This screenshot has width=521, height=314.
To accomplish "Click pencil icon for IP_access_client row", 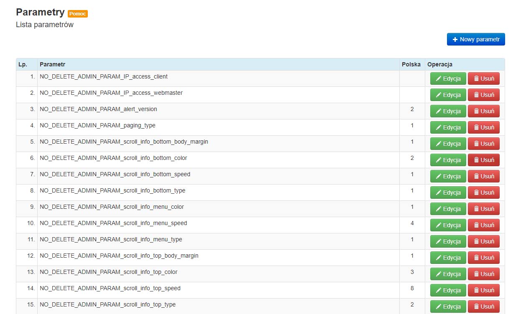I will [439, 79].
